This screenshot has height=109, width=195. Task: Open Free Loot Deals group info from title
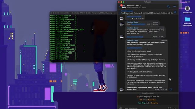133,5
